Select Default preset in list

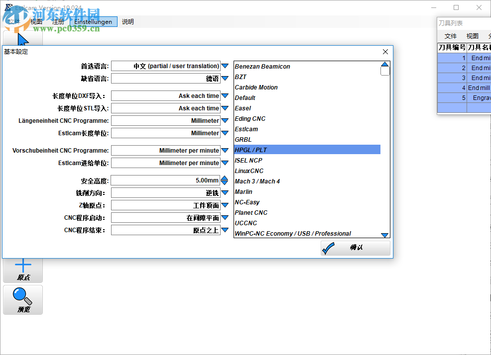307,97
